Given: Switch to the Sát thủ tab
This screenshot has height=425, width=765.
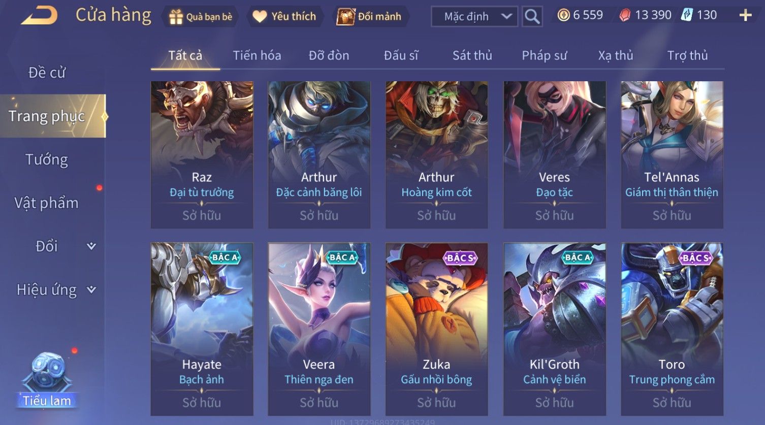Looking at the screenshot, I should [472, 55].
